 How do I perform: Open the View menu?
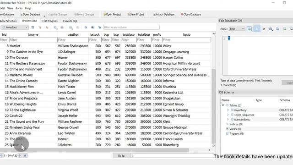pos(10,8)
